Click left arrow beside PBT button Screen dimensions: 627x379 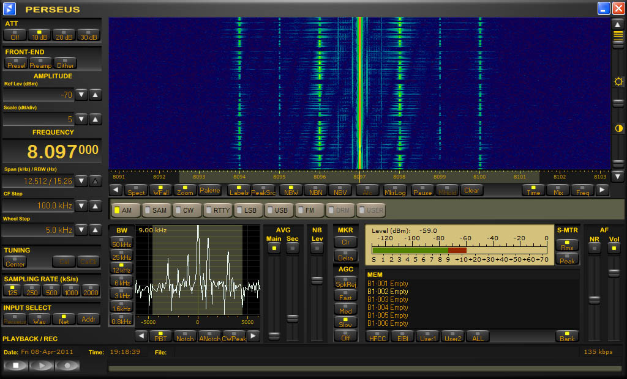point(141,336)
